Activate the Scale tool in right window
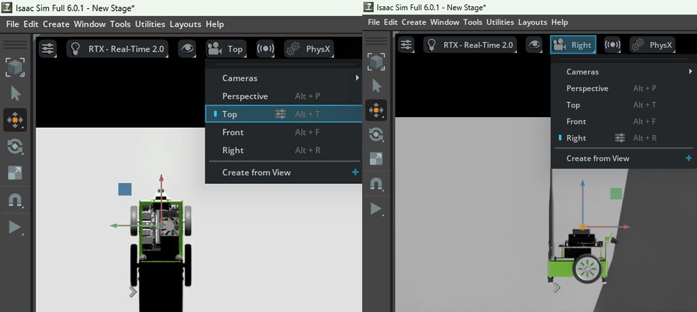Viewport: 697px width, 312px height. click(376, 159)
